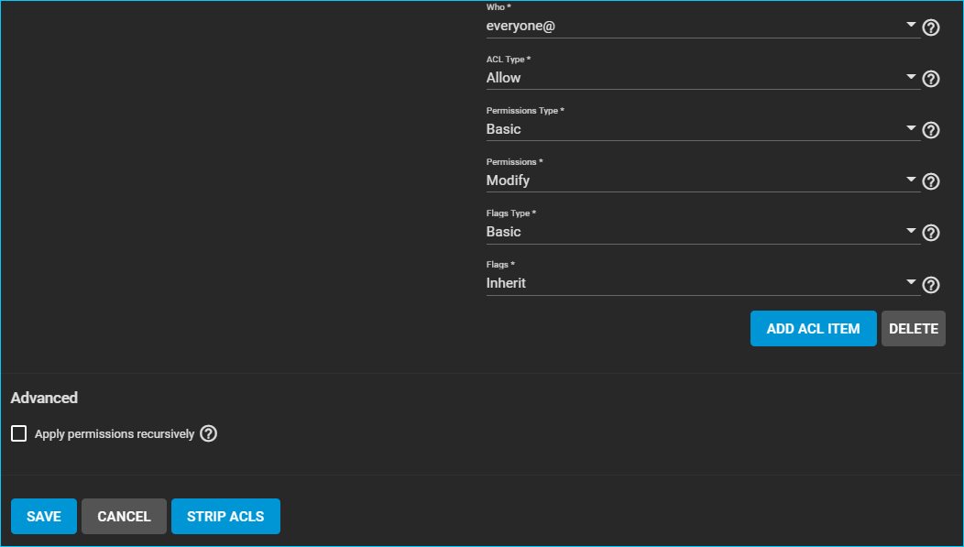
Task: Open help for the Flags Type field
Action: pos(931,233)
